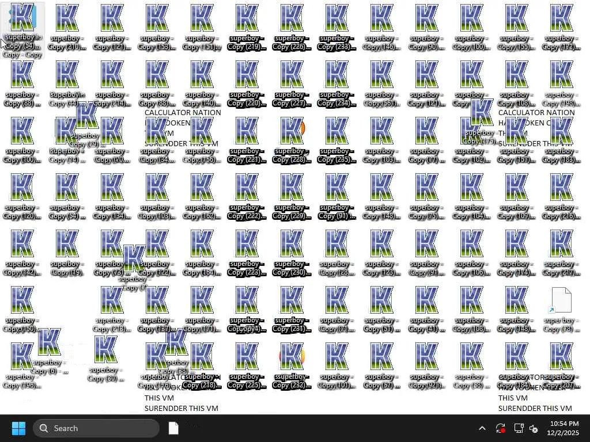Select the superboy - Copy (109) icon

coord(516,196)
